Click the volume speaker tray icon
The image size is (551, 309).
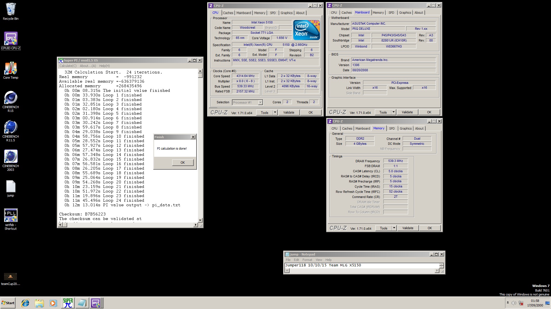pyautogui.click(x=514, y=303)
